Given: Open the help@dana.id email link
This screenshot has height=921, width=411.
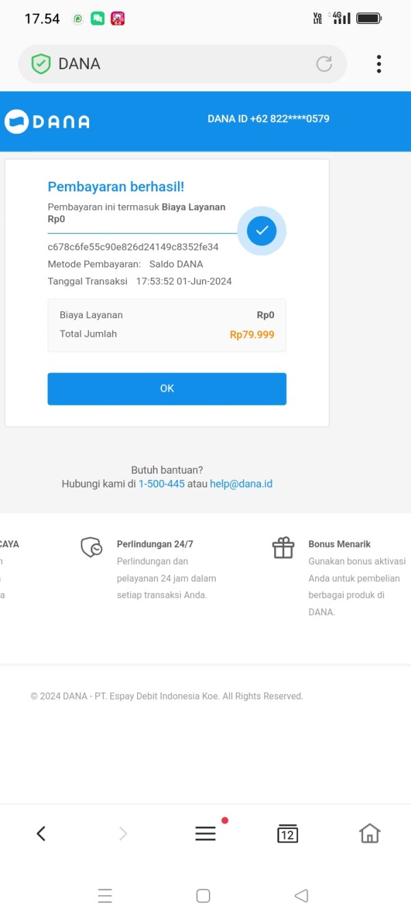Looking at the screenshot, I should [241, 484].
